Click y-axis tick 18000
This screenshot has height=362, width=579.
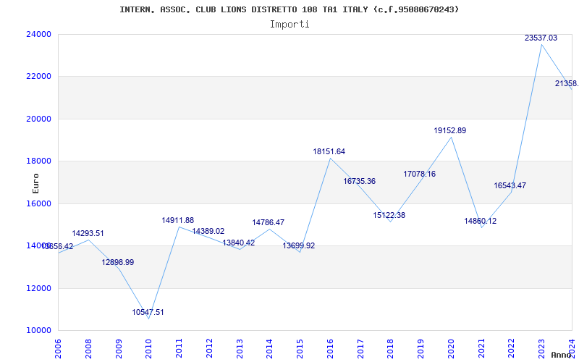point(38,161)
